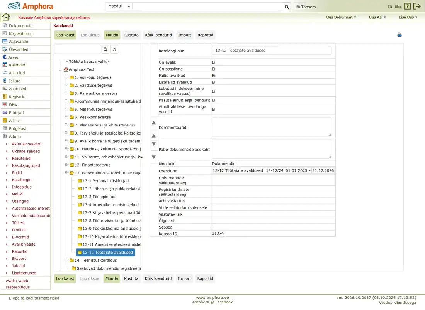Open Mallid in the Admin menu
The width and height of the screenshot is (425, 310).
click(17, 194)
